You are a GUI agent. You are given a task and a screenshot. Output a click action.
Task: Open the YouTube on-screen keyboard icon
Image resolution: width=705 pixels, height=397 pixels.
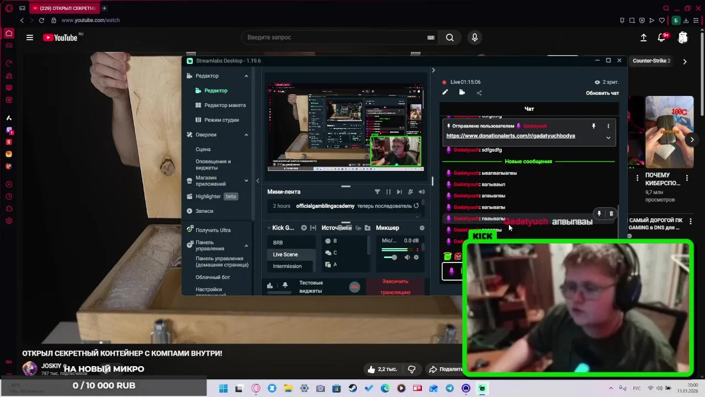point(431,37)
